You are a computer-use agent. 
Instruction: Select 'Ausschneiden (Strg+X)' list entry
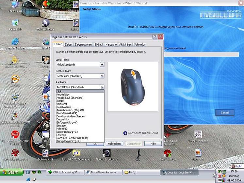point(80,110)
